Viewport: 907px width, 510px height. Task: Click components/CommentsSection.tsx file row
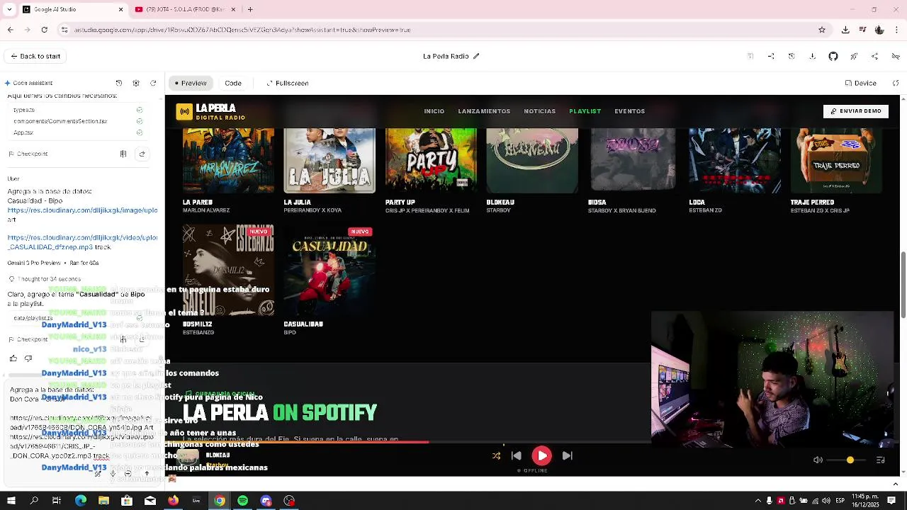[x=78, y=121]
